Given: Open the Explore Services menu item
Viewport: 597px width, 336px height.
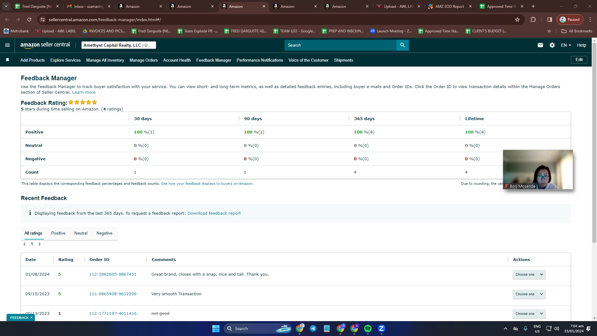Looking at the screenshot, I should tap(65, 60).
